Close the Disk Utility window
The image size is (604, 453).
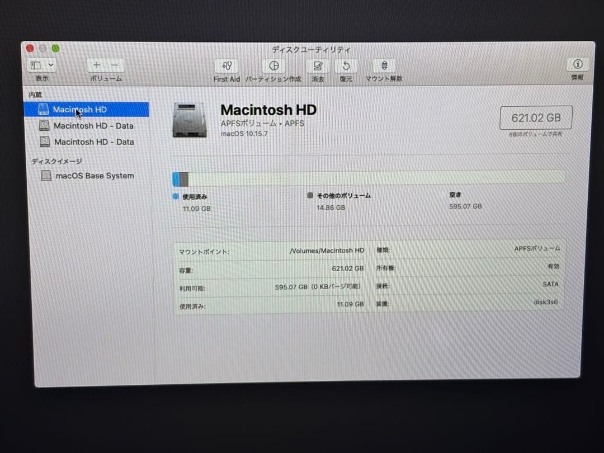point(30,48)
